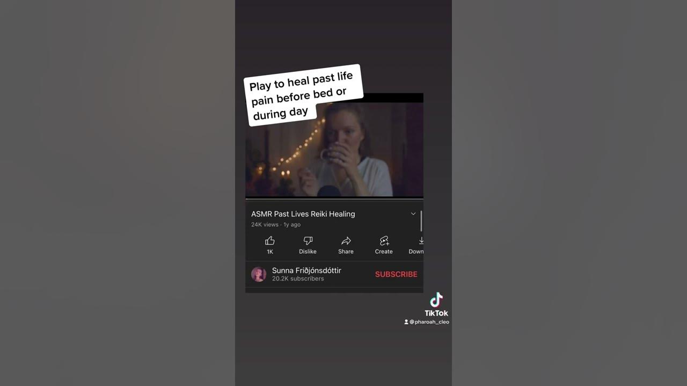Screen dimensions: 687x386
Task: Open the Sunna Friðjónsdóttir channel name
Action: tap(306, 270)
